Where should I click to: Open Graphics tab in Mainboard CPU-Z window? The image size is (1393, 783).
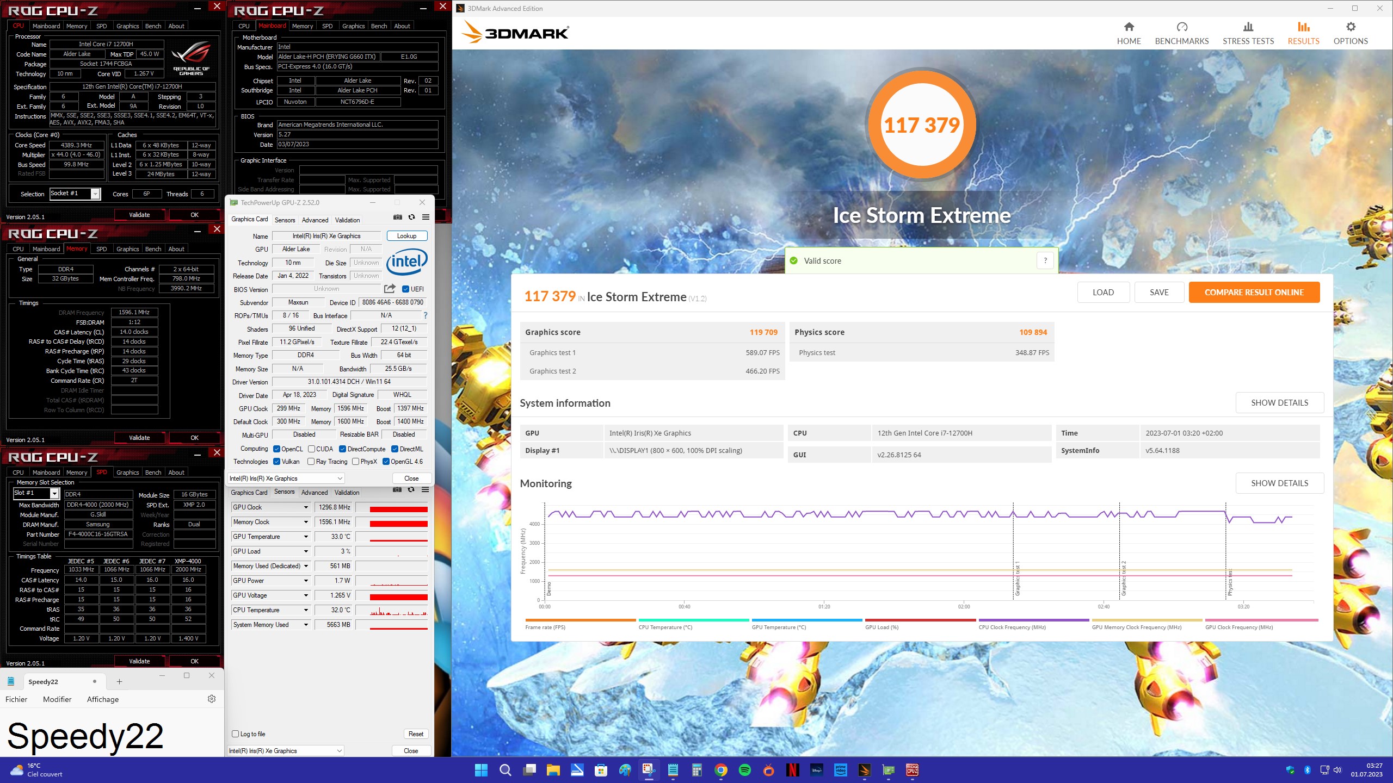[353, 26]
